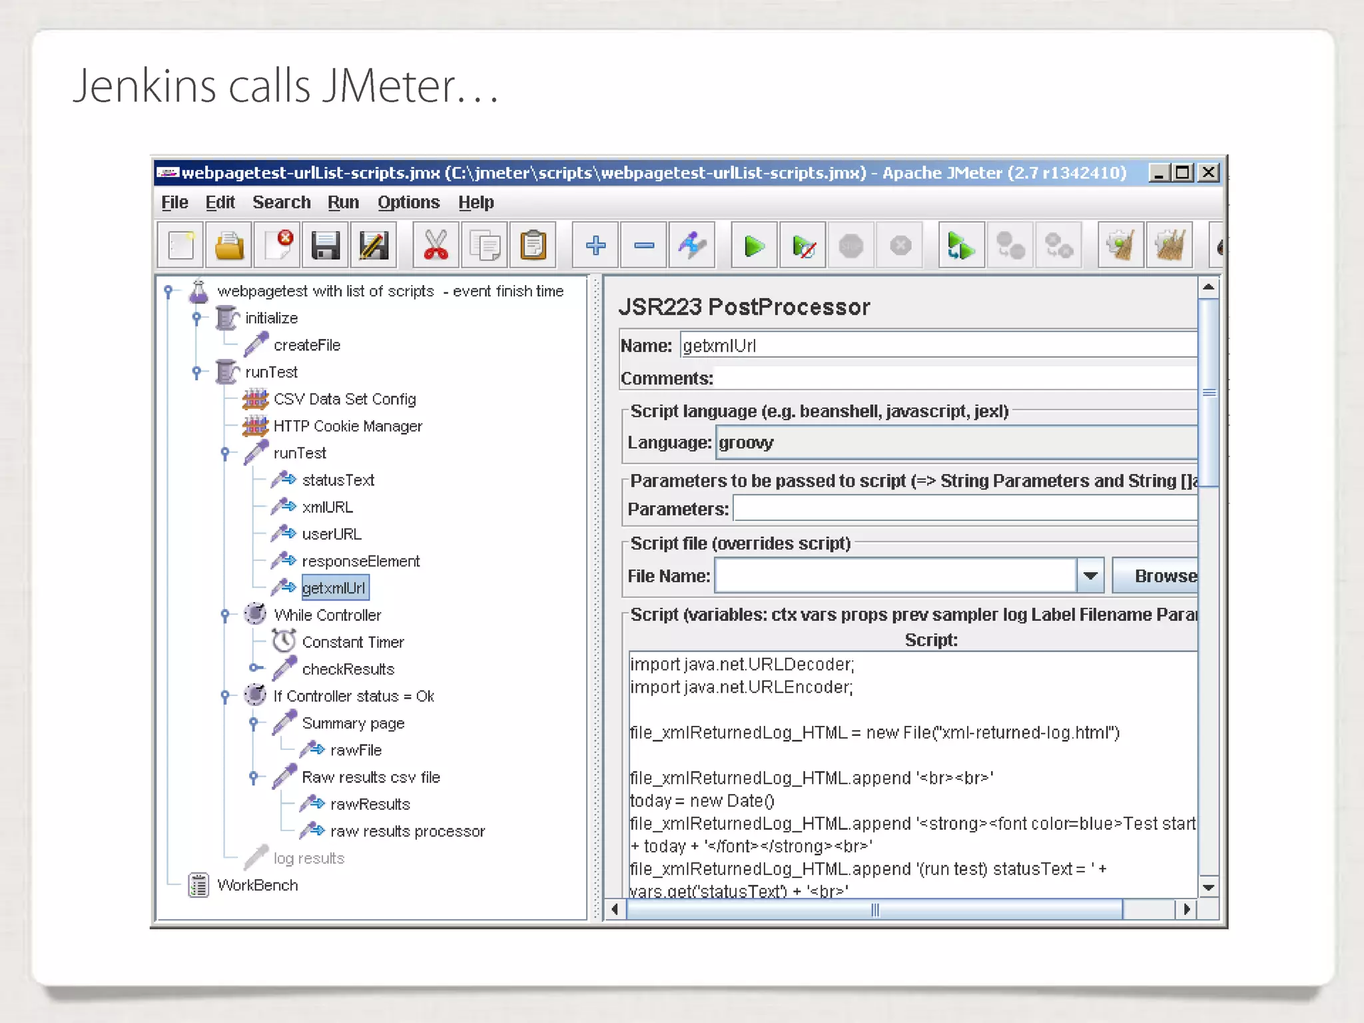
Task: Collapse the initialize thread group
Action: coord(196,318)
